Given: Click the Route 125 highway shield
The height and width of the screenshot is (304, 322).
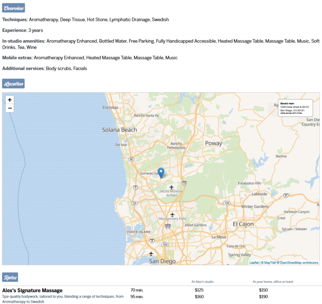Looking at the screenshot, I should [227, 203].
